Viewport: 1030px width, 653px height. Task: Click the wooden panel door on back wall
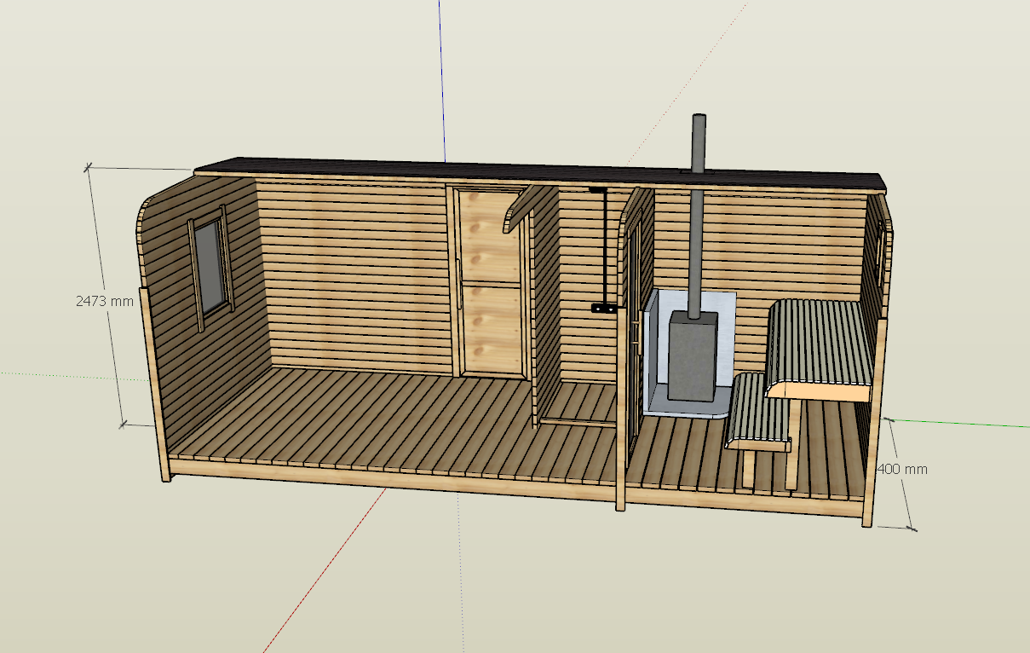(490, 281)
